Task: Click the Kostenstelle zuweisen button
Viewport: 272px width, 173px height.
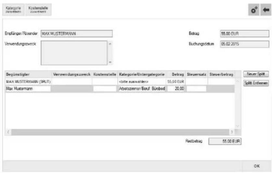Action: tap(38, 10)
